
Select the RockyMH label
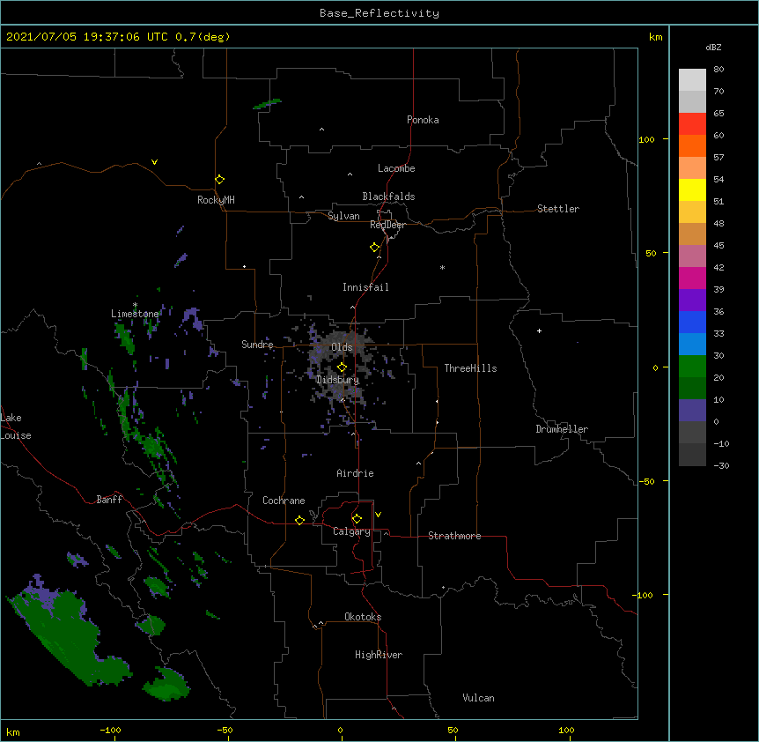(x=216, y=199)
